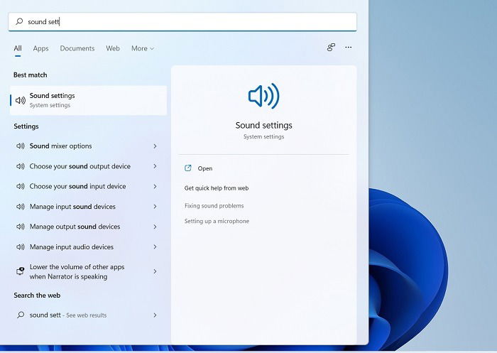Click inside the search box text field
The image size is (497, 353).
pos(182,21)
